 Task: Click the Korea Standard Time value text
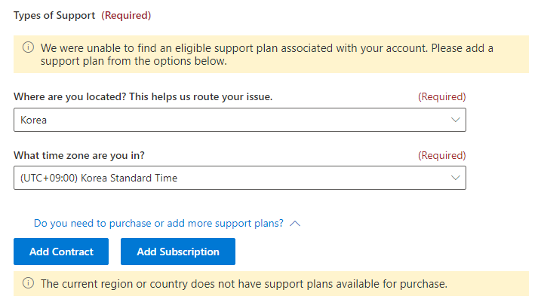coord(99,178)
